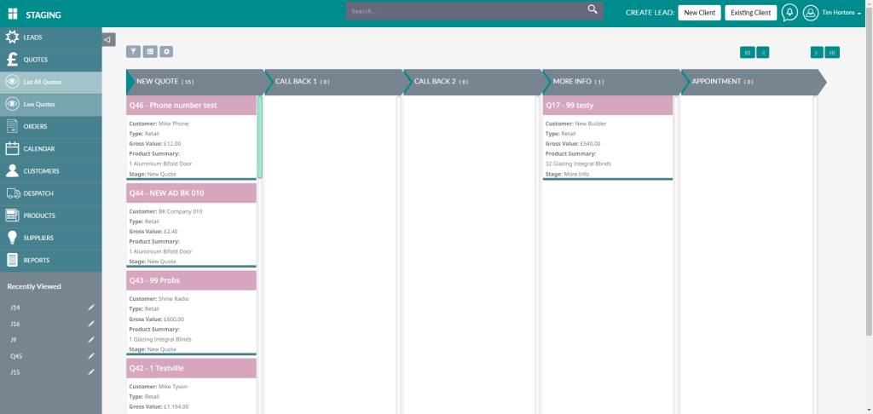Click the Existing Client button

751,13
